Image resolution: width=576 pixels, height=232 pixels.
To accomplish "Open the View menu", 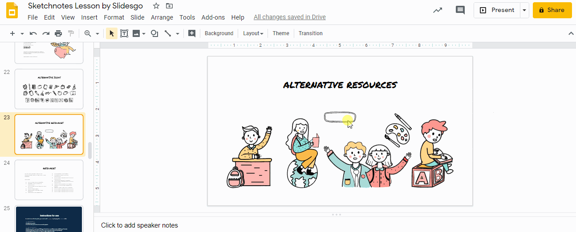I will (68, 17).
